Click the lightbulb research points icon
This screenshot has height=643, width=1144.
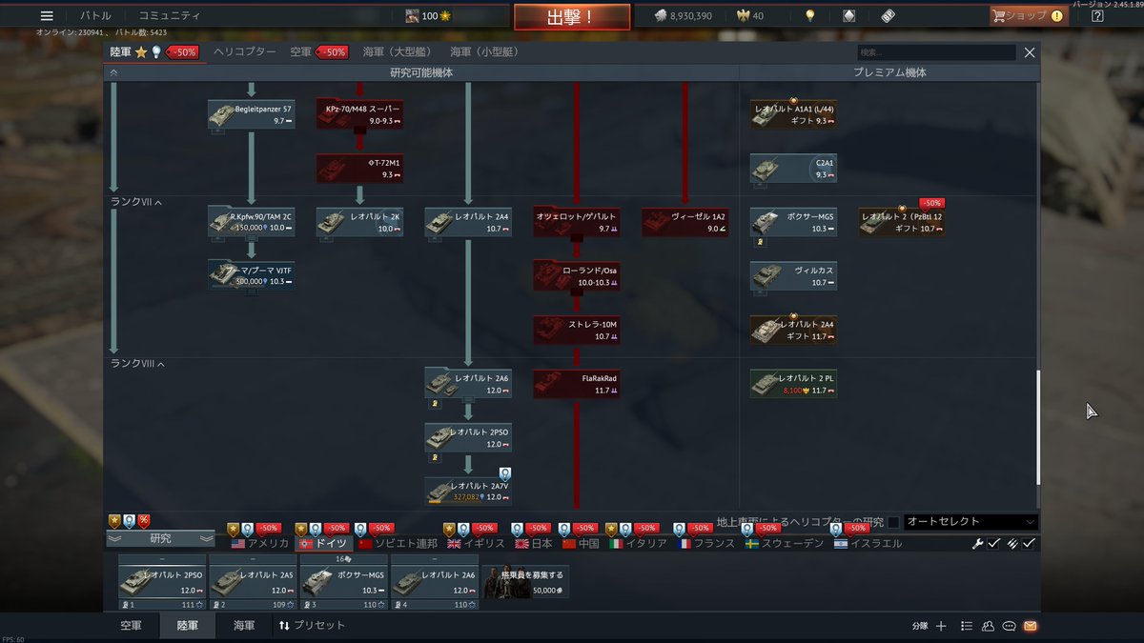click(x=810, y=16)
